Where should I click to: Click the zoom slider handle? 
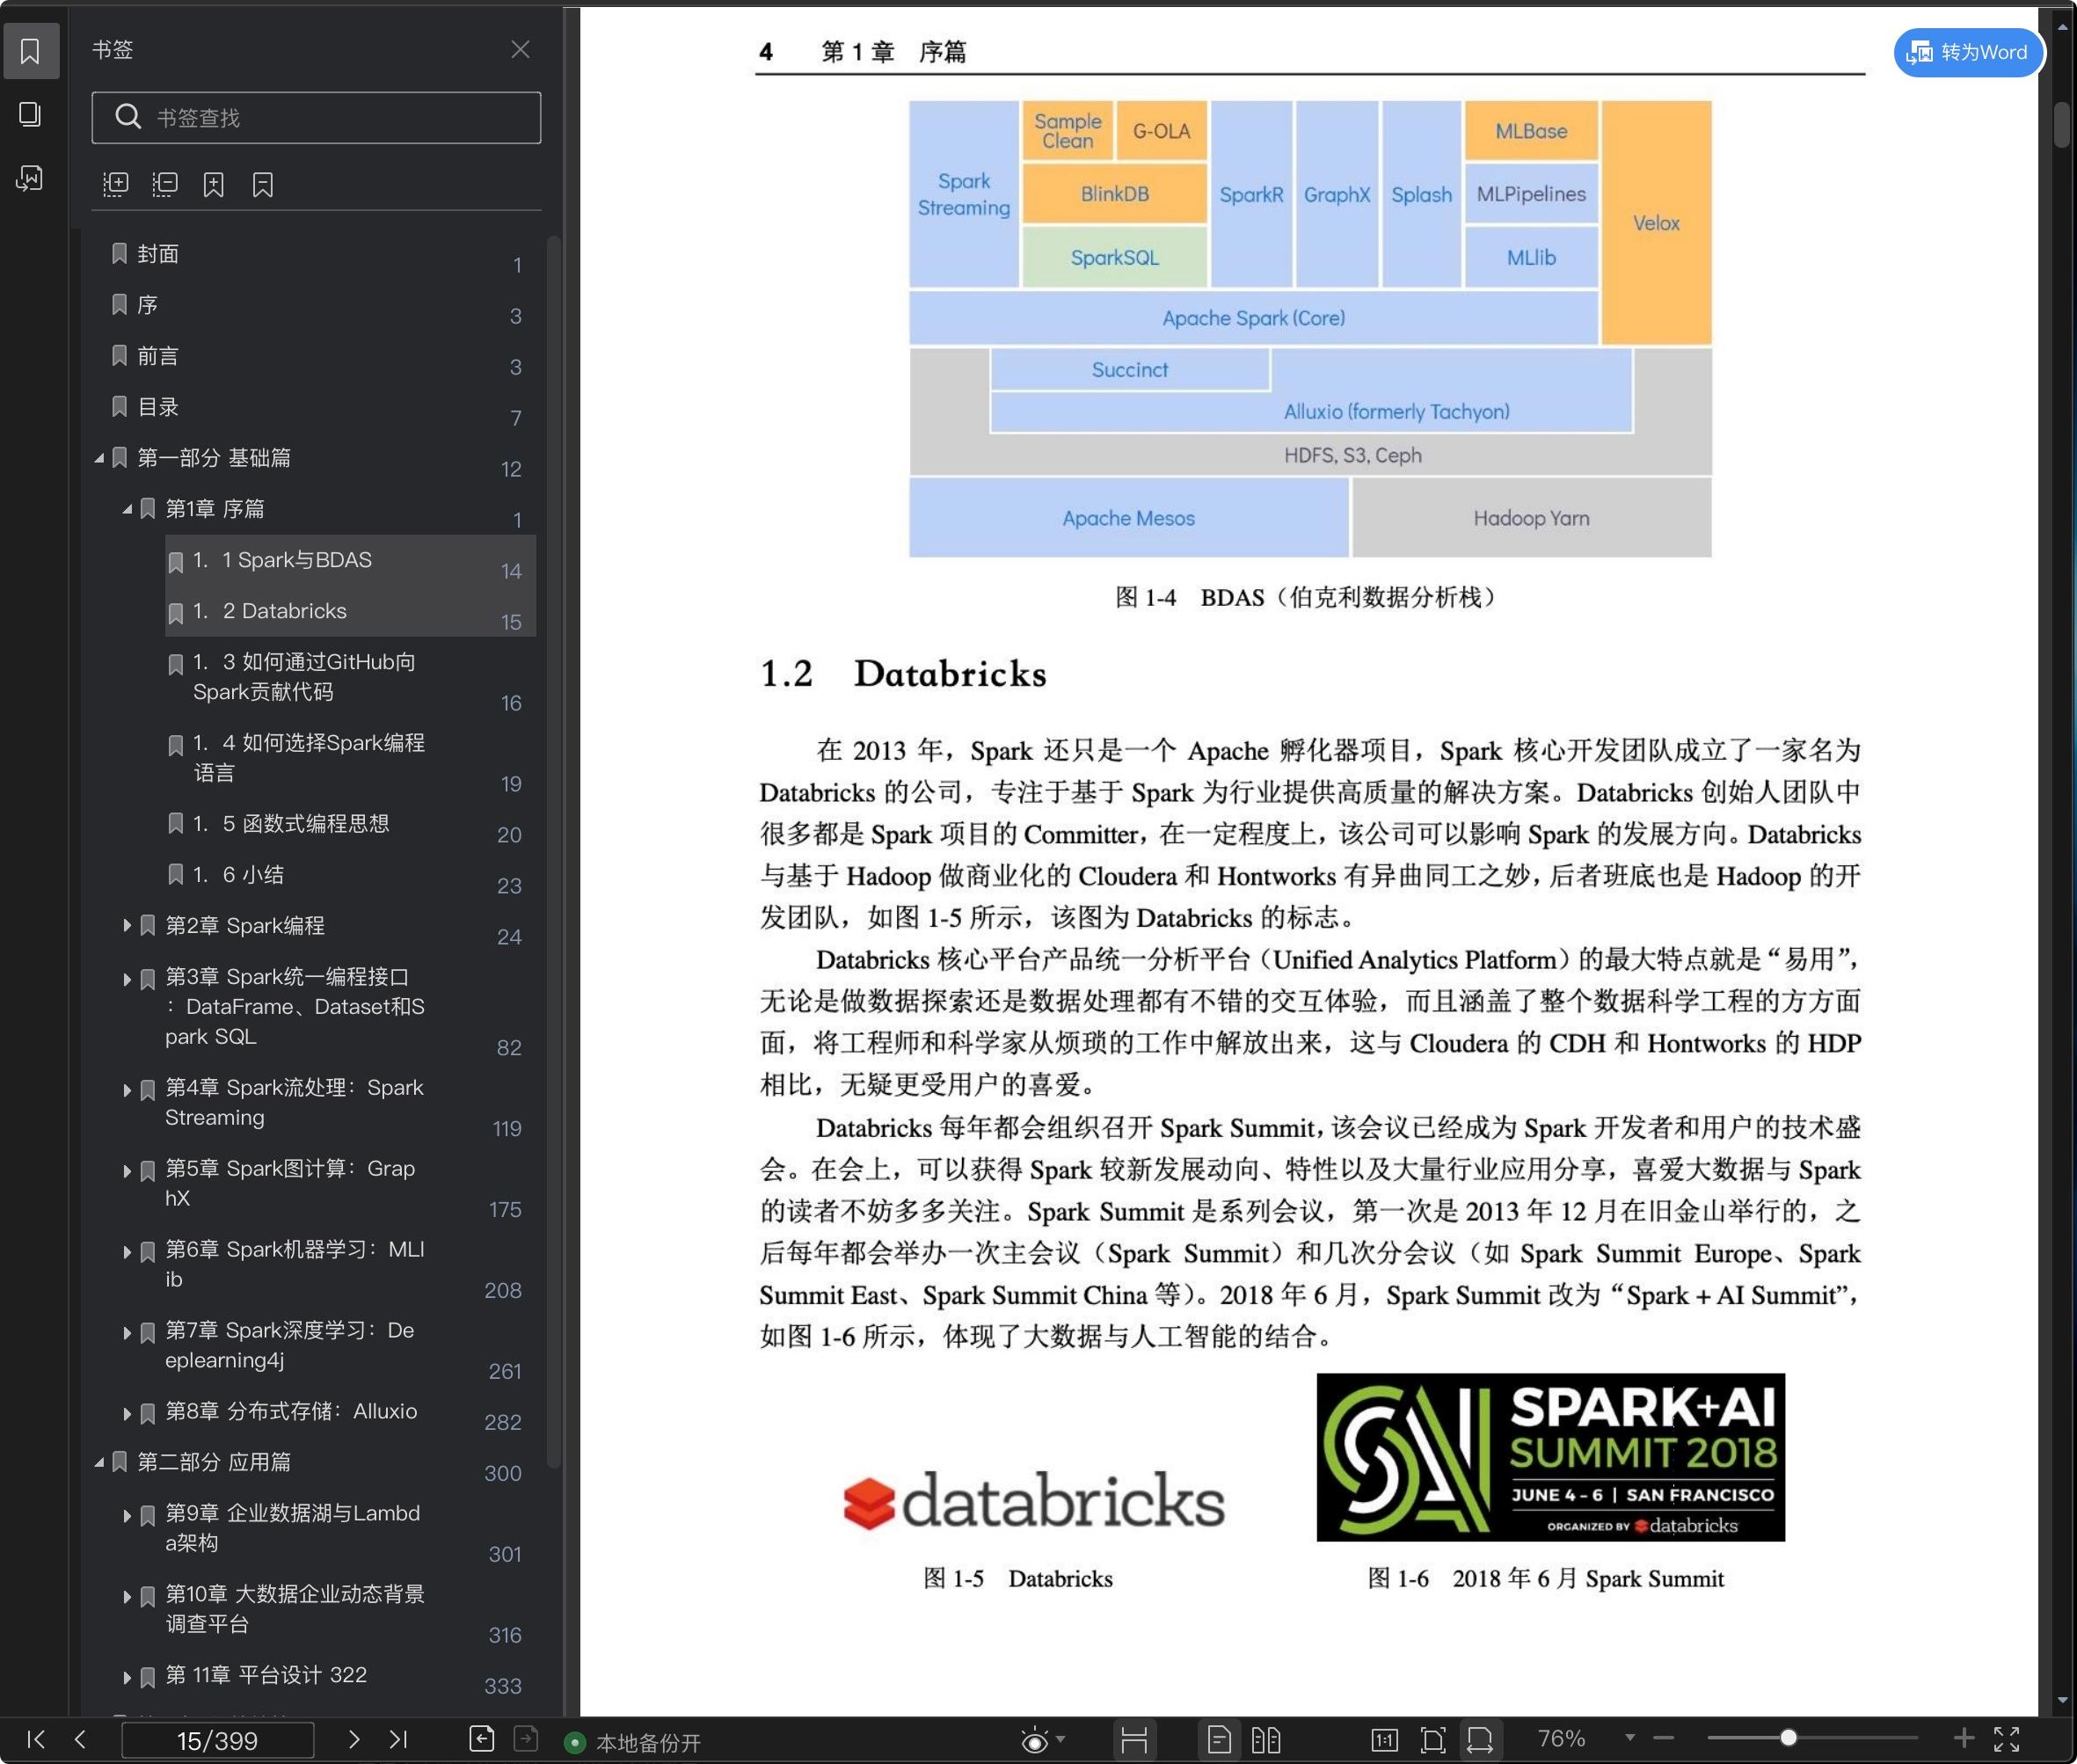pyautogui.click(x=1788, y=1738)
